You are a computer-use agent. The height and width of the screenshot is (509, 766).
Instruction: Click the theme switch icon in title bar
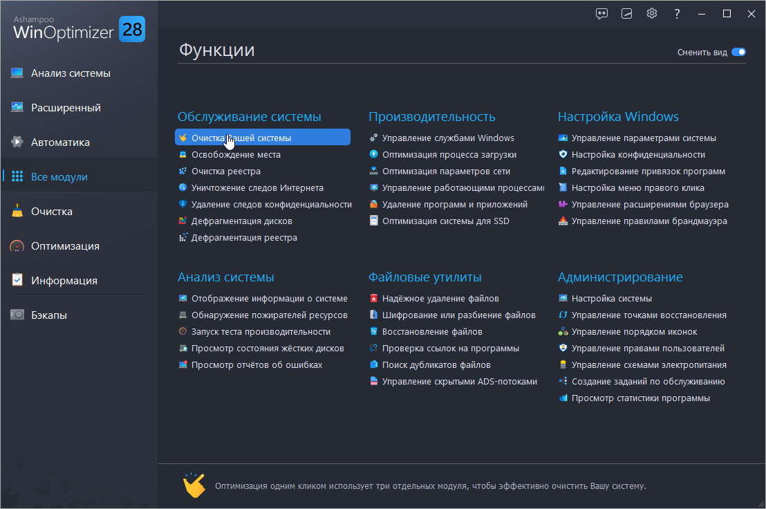(626, 14)
